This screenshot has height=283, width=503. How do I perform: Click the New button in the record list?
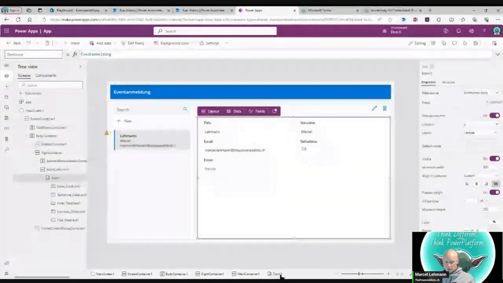pyautogui.click(x=124, y=121)
